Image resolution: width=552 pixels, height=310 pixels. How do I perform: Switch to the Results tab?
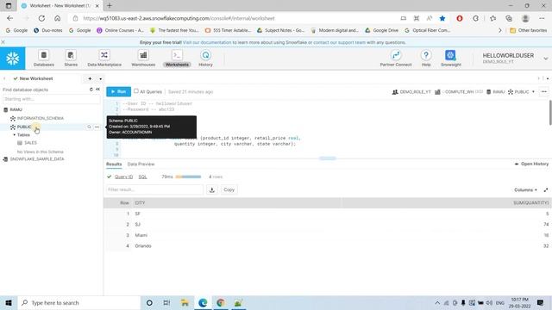coord(114,164)
